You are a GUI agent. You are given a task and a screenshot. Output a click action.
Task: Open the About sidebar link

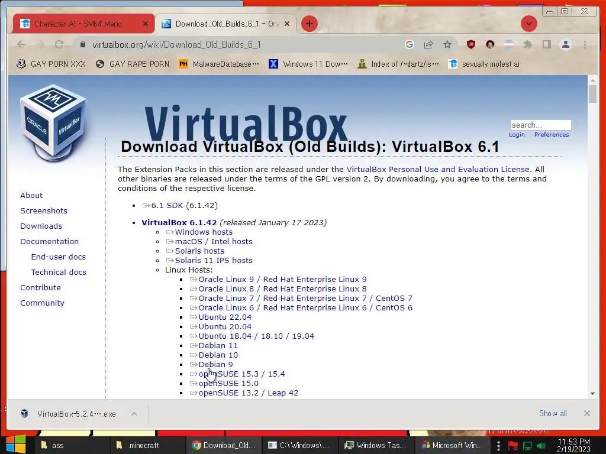(x=31, y=195)
